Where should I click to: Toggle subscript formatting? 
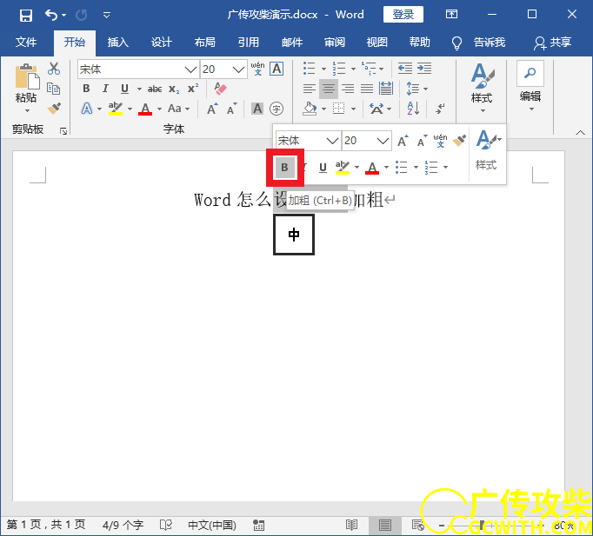click(x=174, y=89)
